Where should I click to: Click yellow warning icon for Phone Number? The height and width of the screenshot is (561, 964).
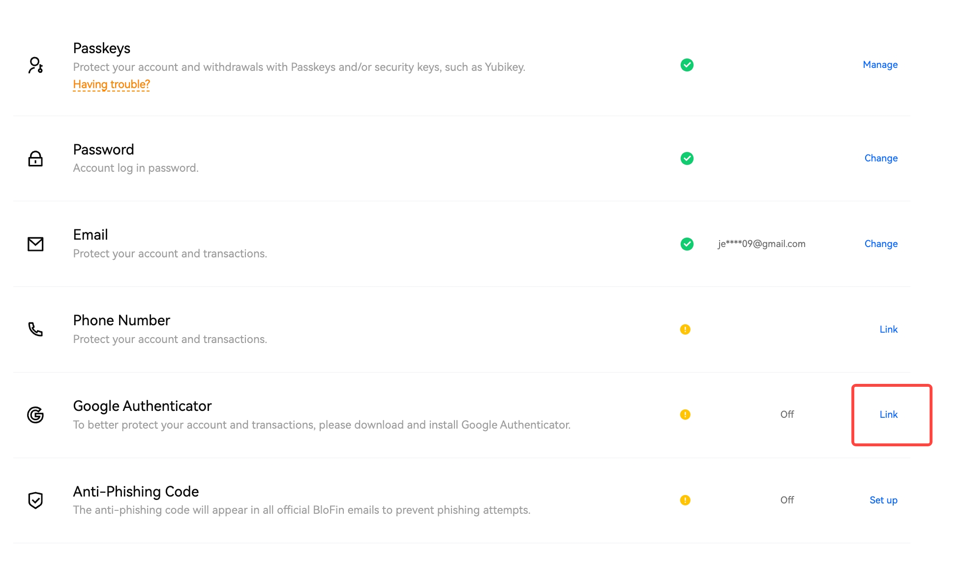pos(685,329)
